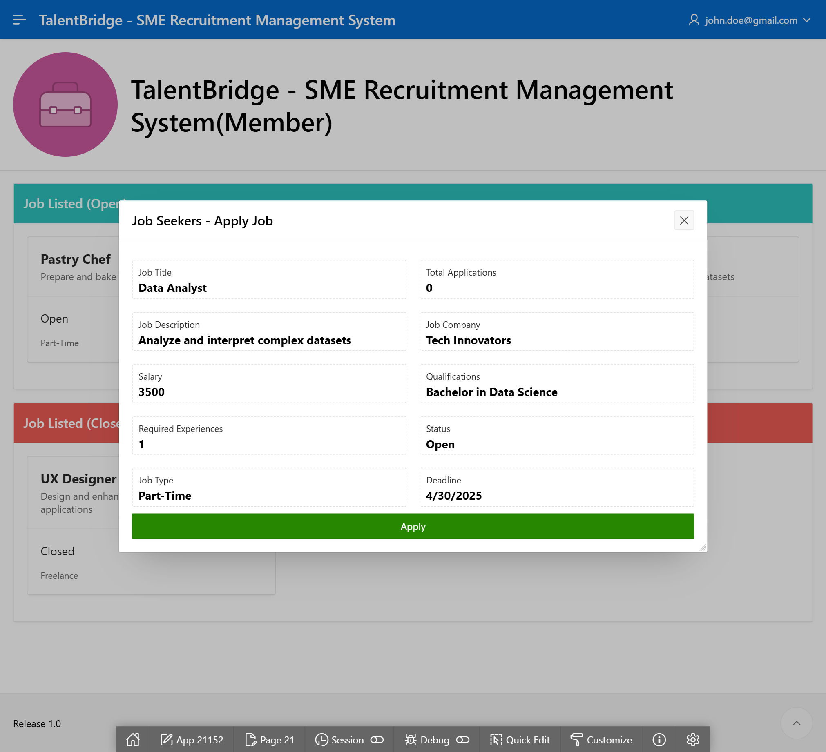Expand the john.doe@gmail.com account dropdown

(807, 20)
